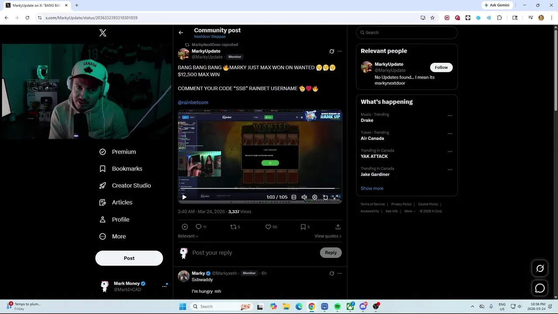Image resolution: width=558 pixels, height=314 pixels.
Task: Open Chrome three-dot menu
Action: click(551, 18)
